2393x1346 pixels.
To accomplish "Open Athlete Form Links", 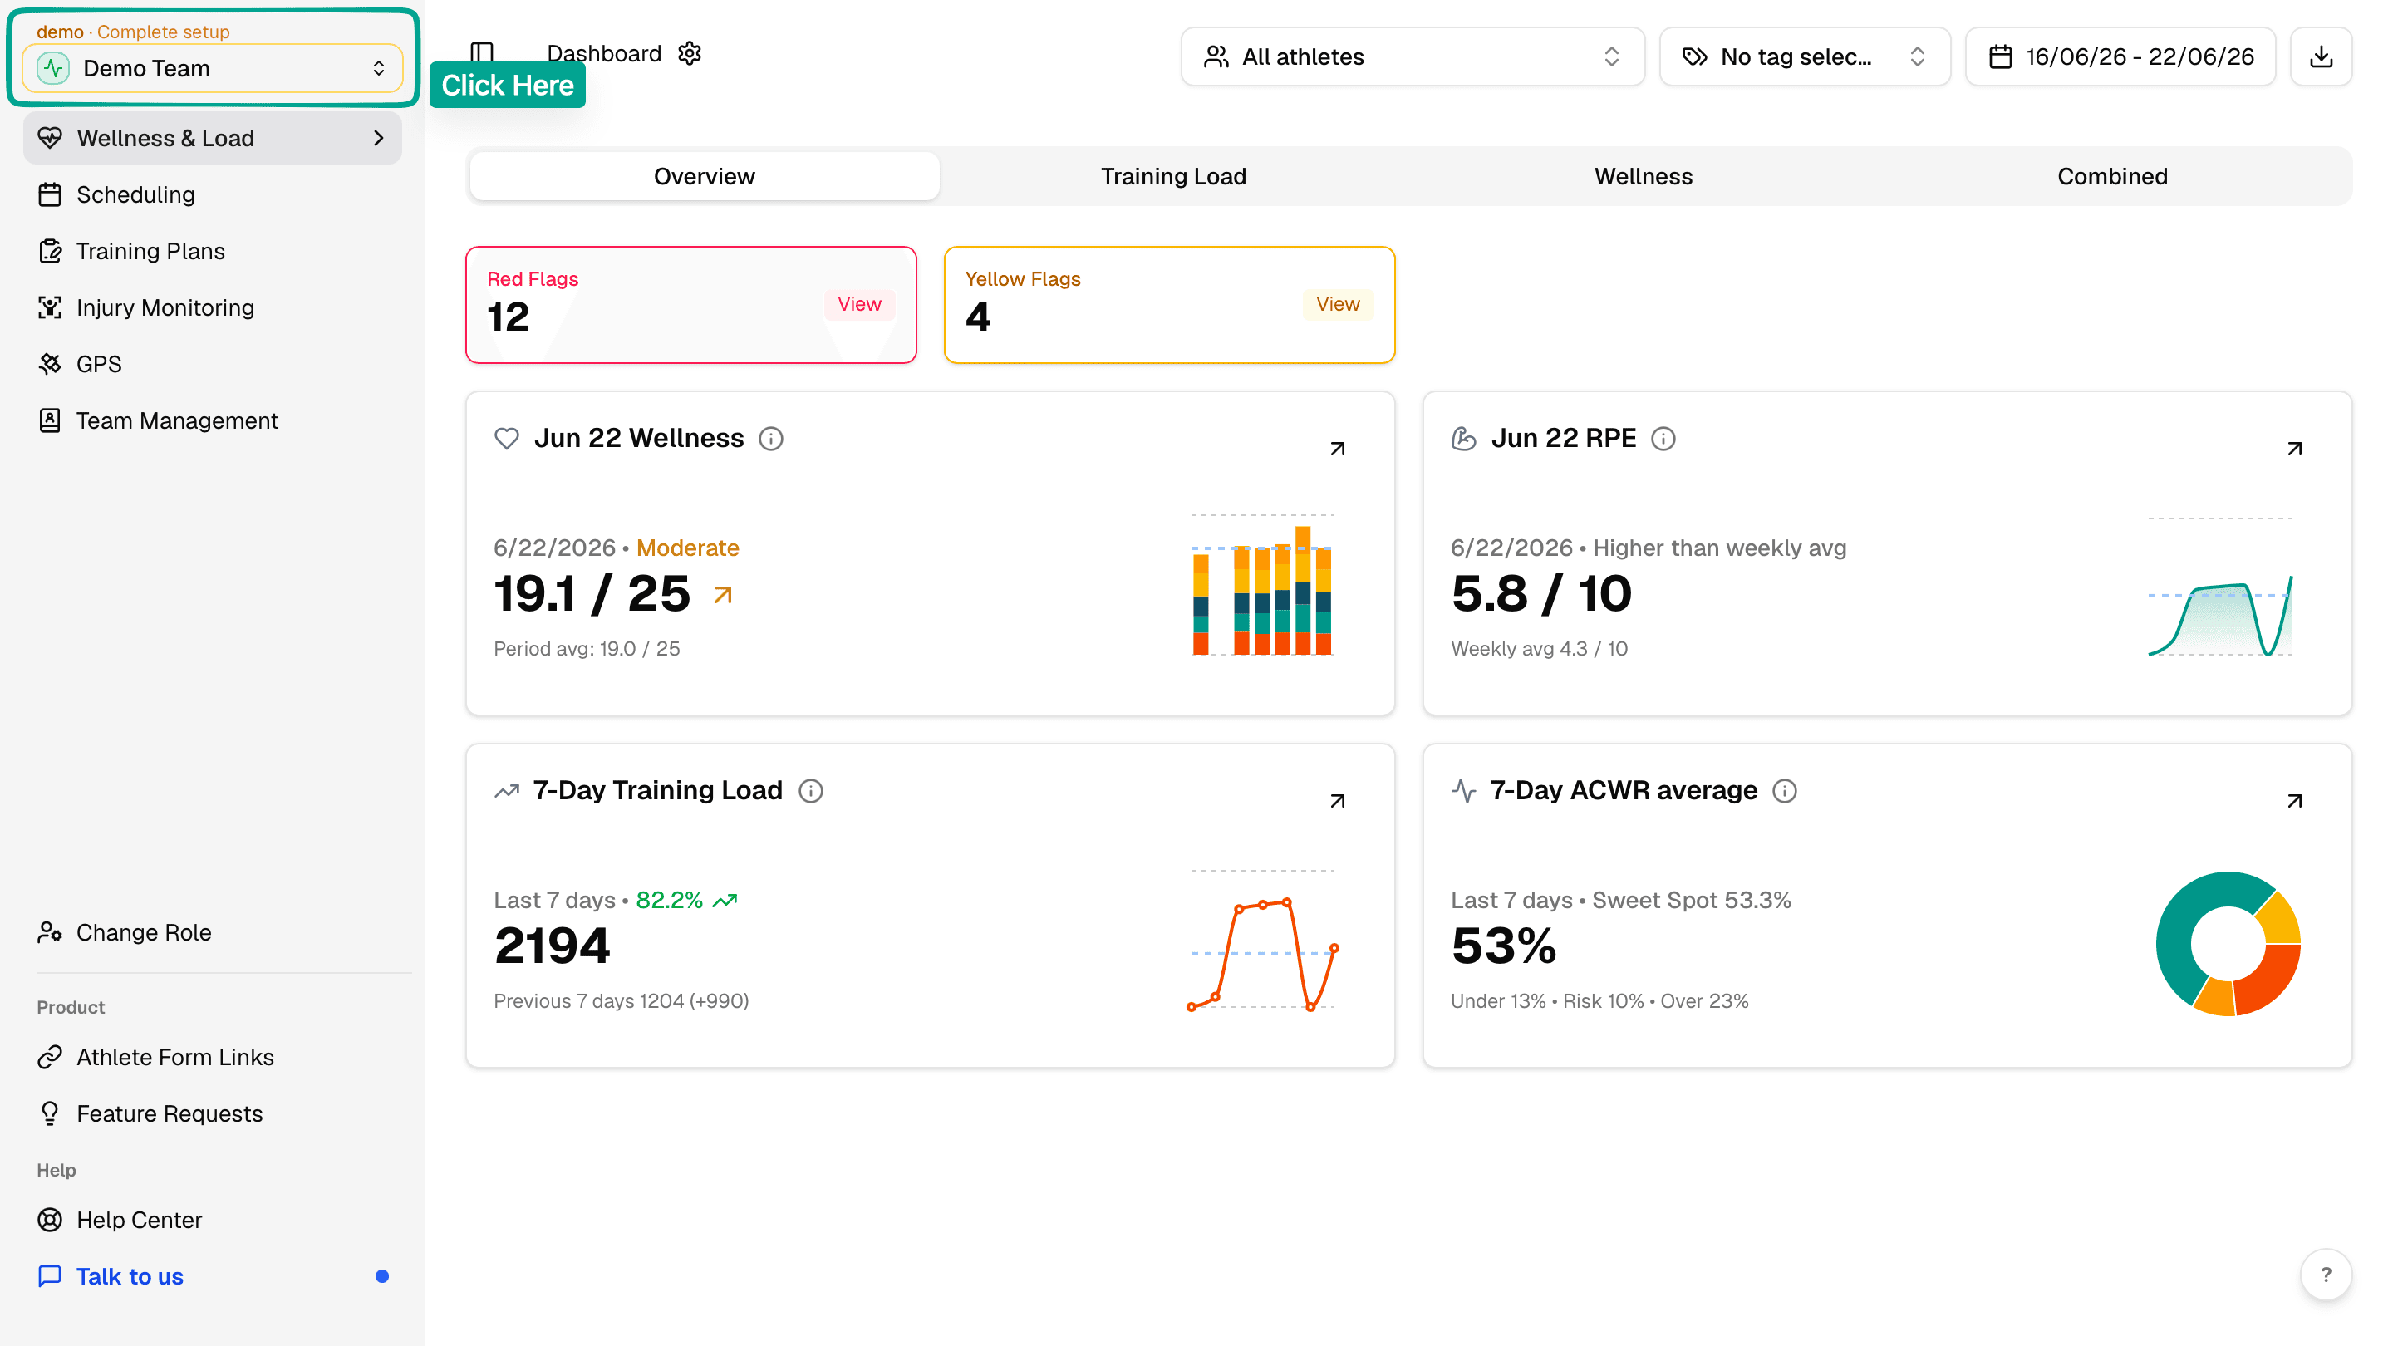I will pos(213,1057).
